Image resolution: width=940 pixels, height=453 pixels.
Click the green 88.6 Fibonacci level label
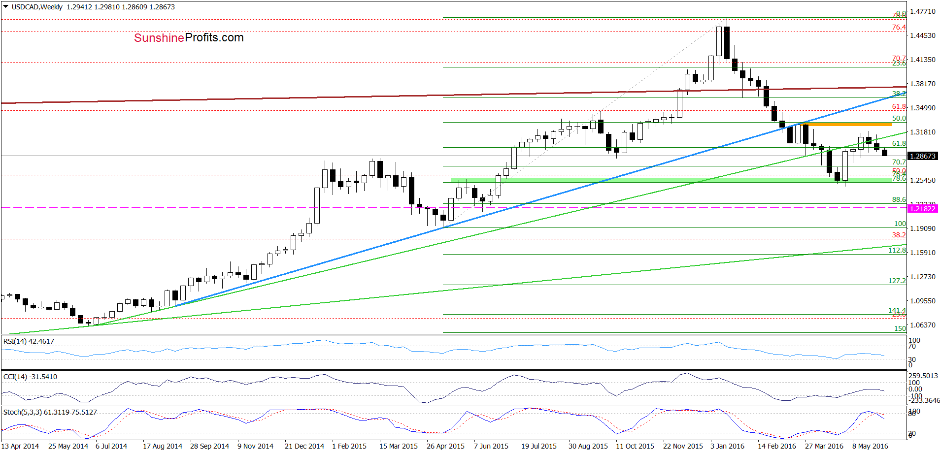coord(899,199)
